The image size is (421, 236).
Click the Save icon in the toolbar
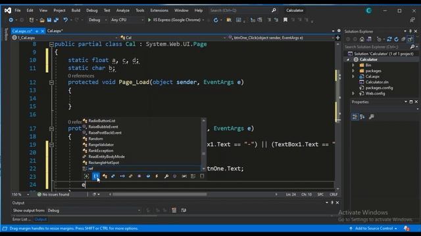49,20
